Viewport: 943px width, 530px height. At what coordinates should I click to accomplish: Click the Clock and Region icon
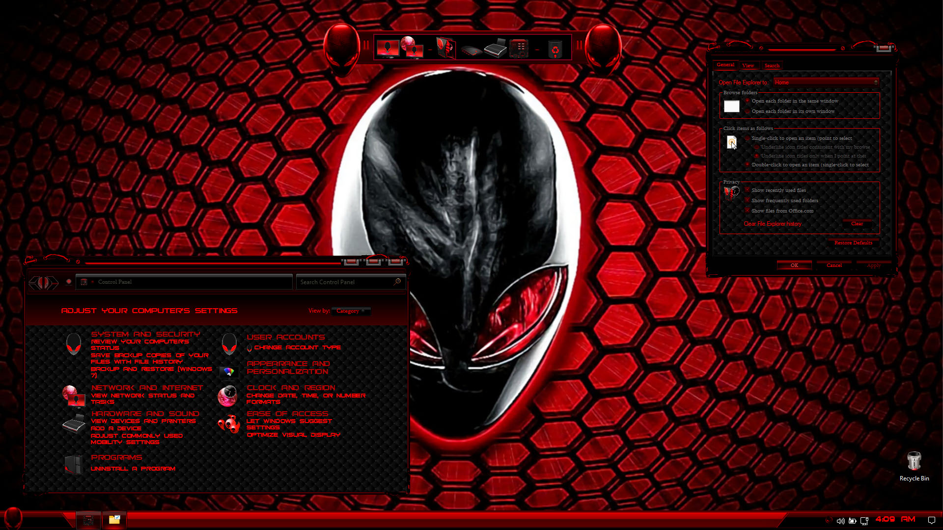click(227, 396)
